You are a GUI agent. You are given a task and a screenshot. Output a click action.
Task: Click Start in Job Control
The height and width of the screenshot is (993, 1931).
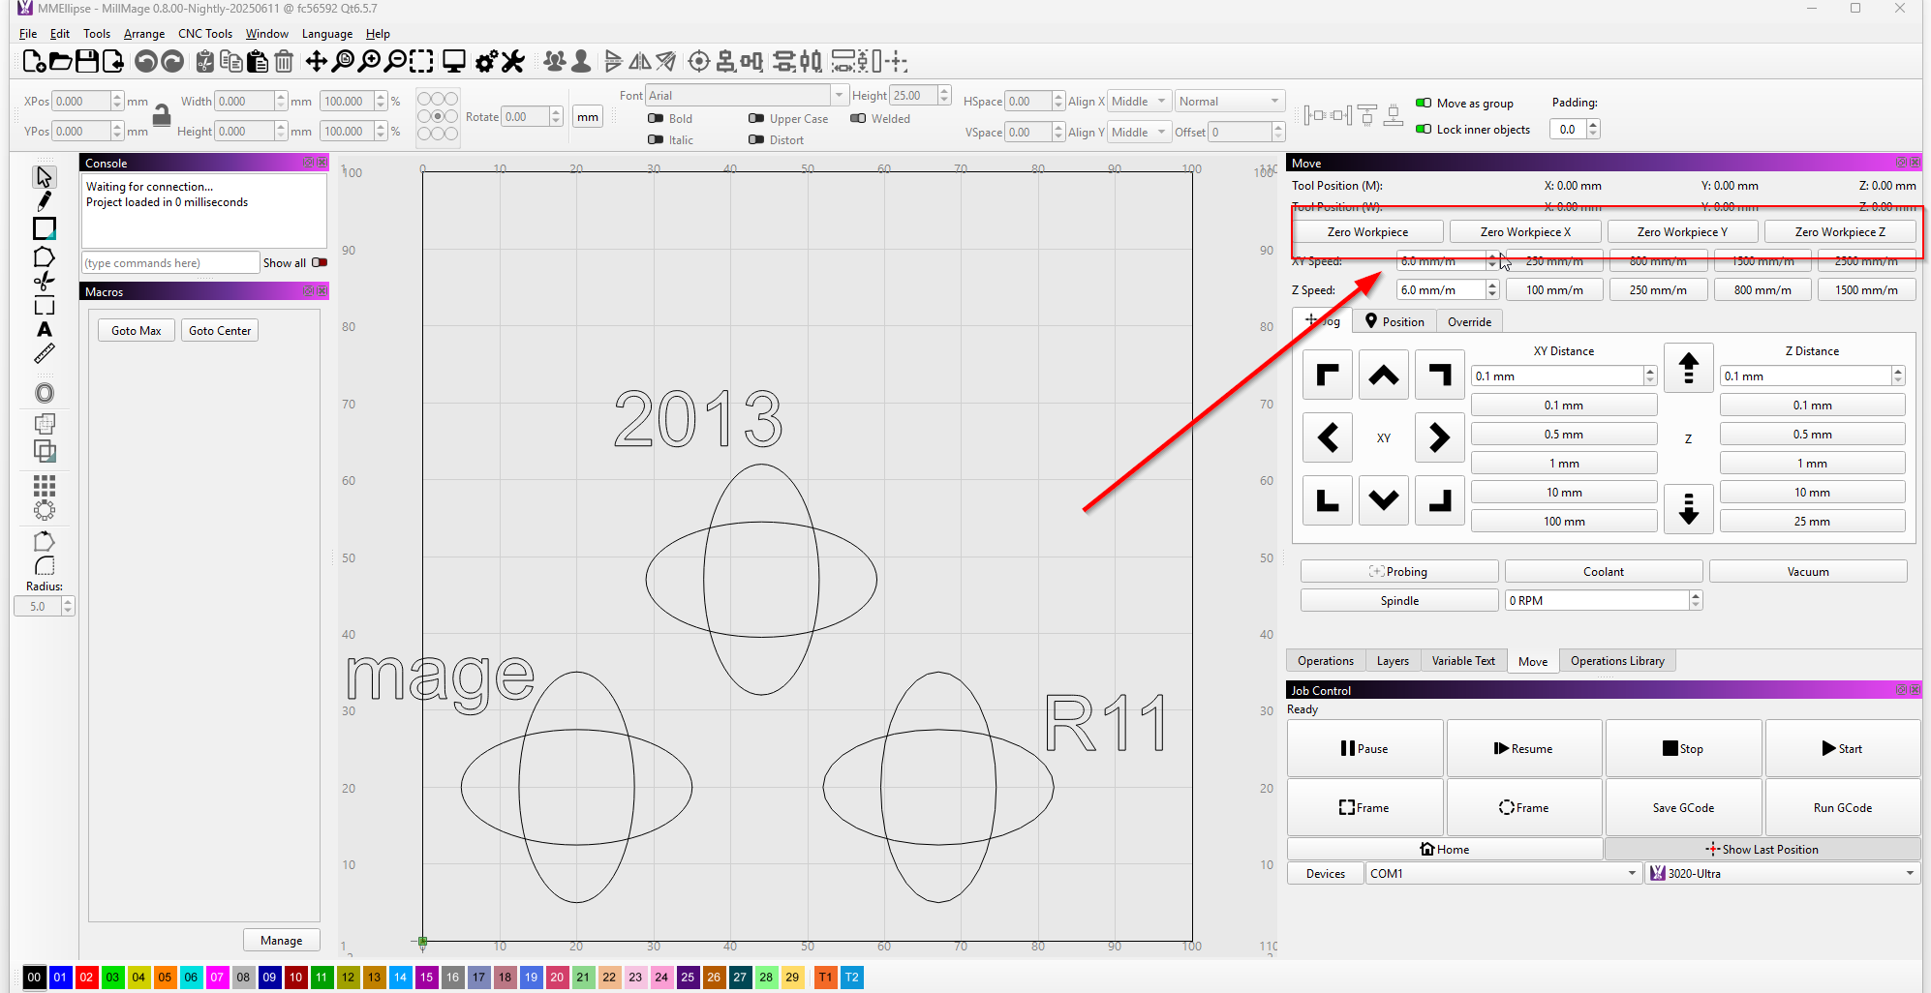(x=1842, y=748)
